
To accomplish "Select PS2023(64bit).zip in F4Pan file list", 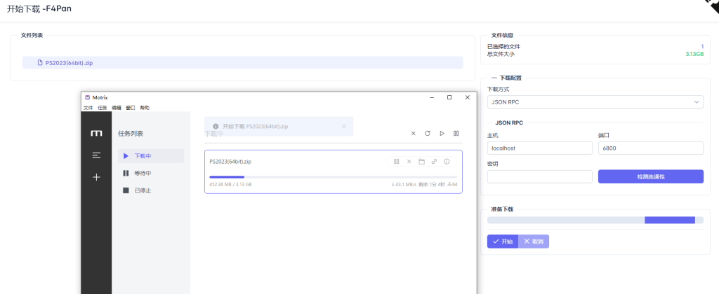I will click(242, 62).
